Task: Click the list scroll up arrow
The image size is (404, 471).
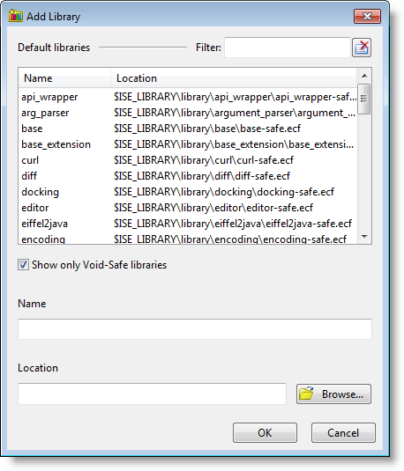Action: pyautogui.click(x=364, y=76)
